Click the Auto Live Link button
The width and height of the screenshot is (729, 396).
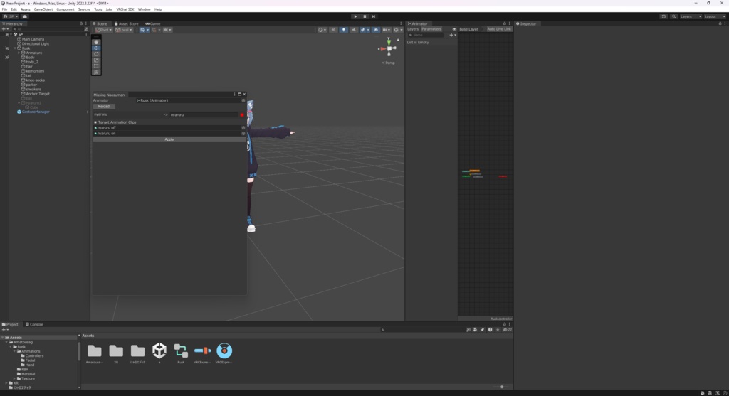pos(499,29)
